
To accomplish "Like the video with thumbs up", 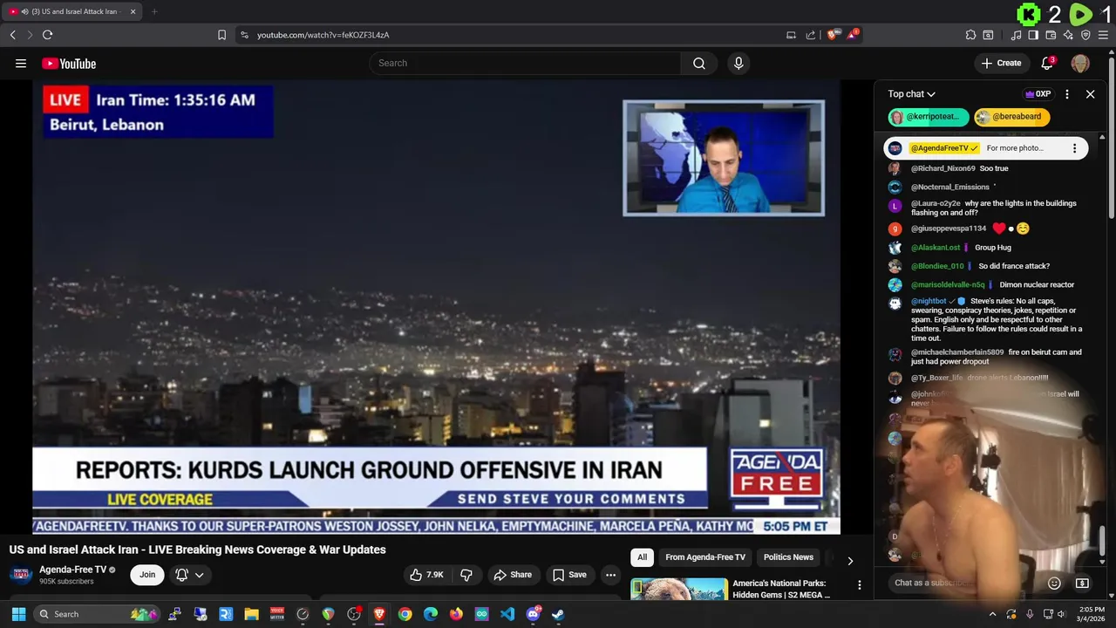I will tap(427, 575).
